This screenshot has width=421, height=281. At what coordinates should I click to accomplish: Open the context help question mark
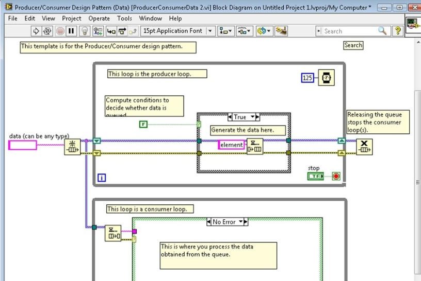398,31
